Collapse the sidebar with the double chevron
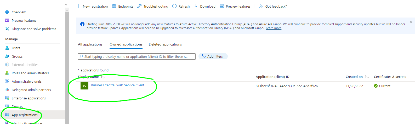 click(66, 5)
